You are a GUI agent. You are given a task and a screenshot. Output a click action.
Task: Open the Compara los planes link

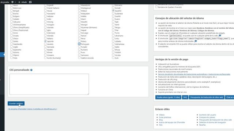pos(207,117)
